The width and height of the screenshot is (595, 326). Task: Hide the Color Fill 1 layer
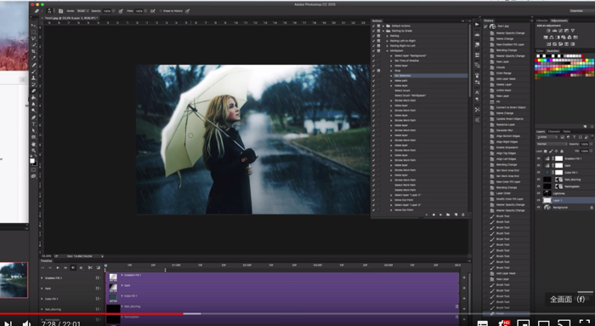538,173
